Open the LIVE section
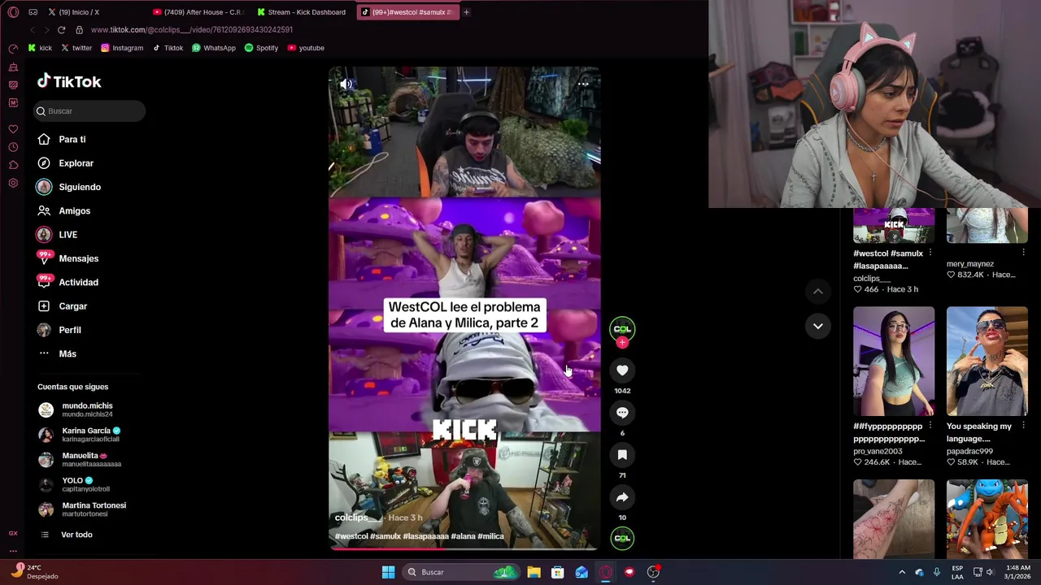 tap(57, 235)
